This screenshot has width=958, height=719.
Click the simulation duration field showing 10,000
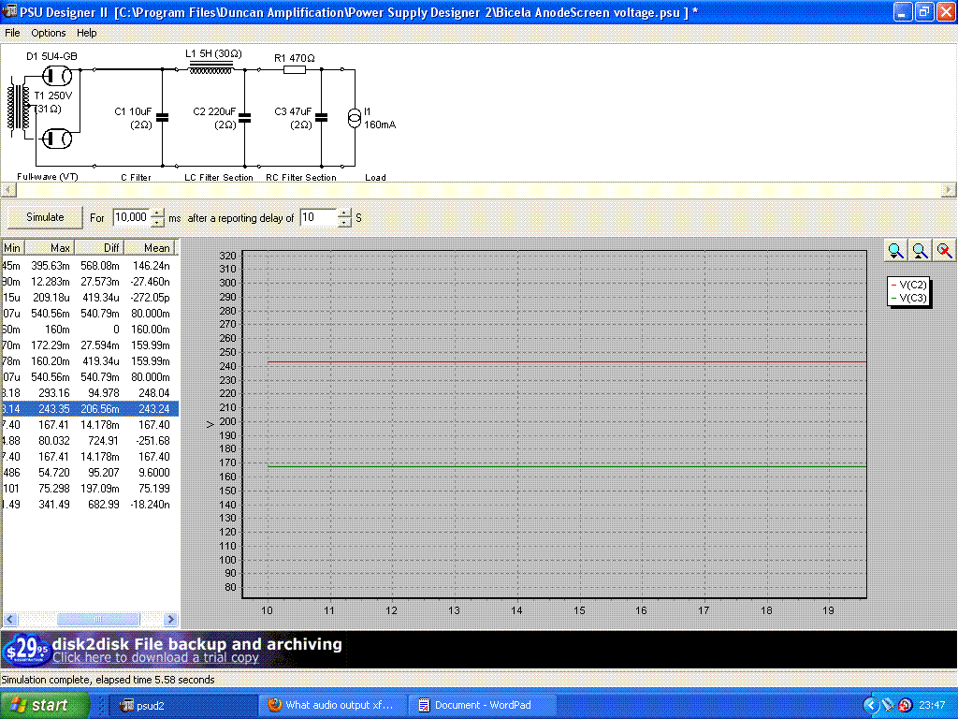point(131,217)
